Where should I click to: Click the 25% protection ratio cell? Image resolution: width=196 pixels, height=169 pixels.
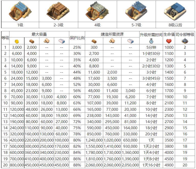77,47
